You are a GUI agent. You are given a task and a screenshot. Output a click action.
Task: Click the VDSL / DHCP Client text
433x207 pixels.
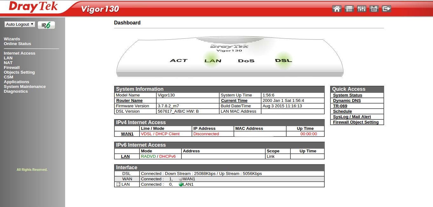(x=160, y=134)
